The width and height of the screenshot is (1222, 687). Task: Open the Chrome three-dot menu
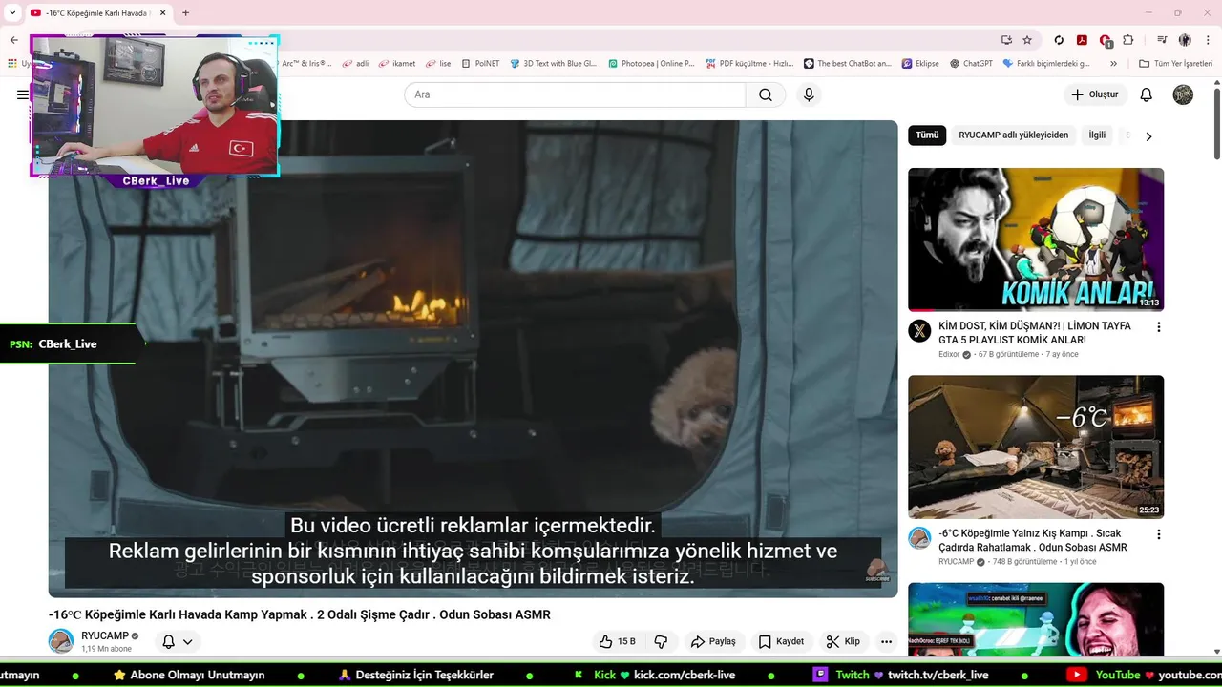point(1207,40)
